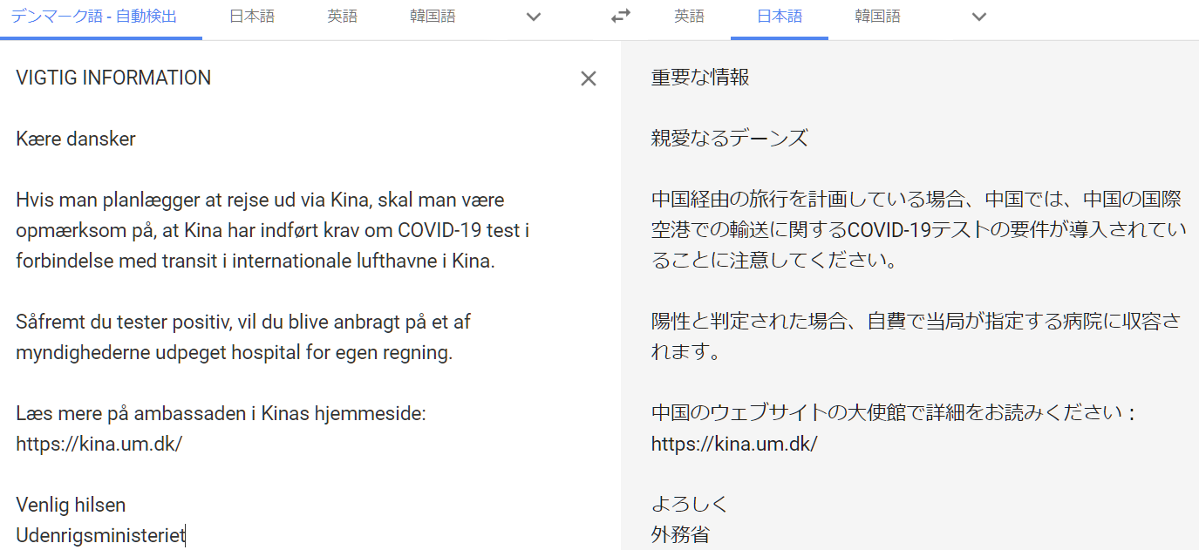Place cursor in the Kære dansker line
The height and width of the screenshot is (550, 1199).
(x=76, y=139)
